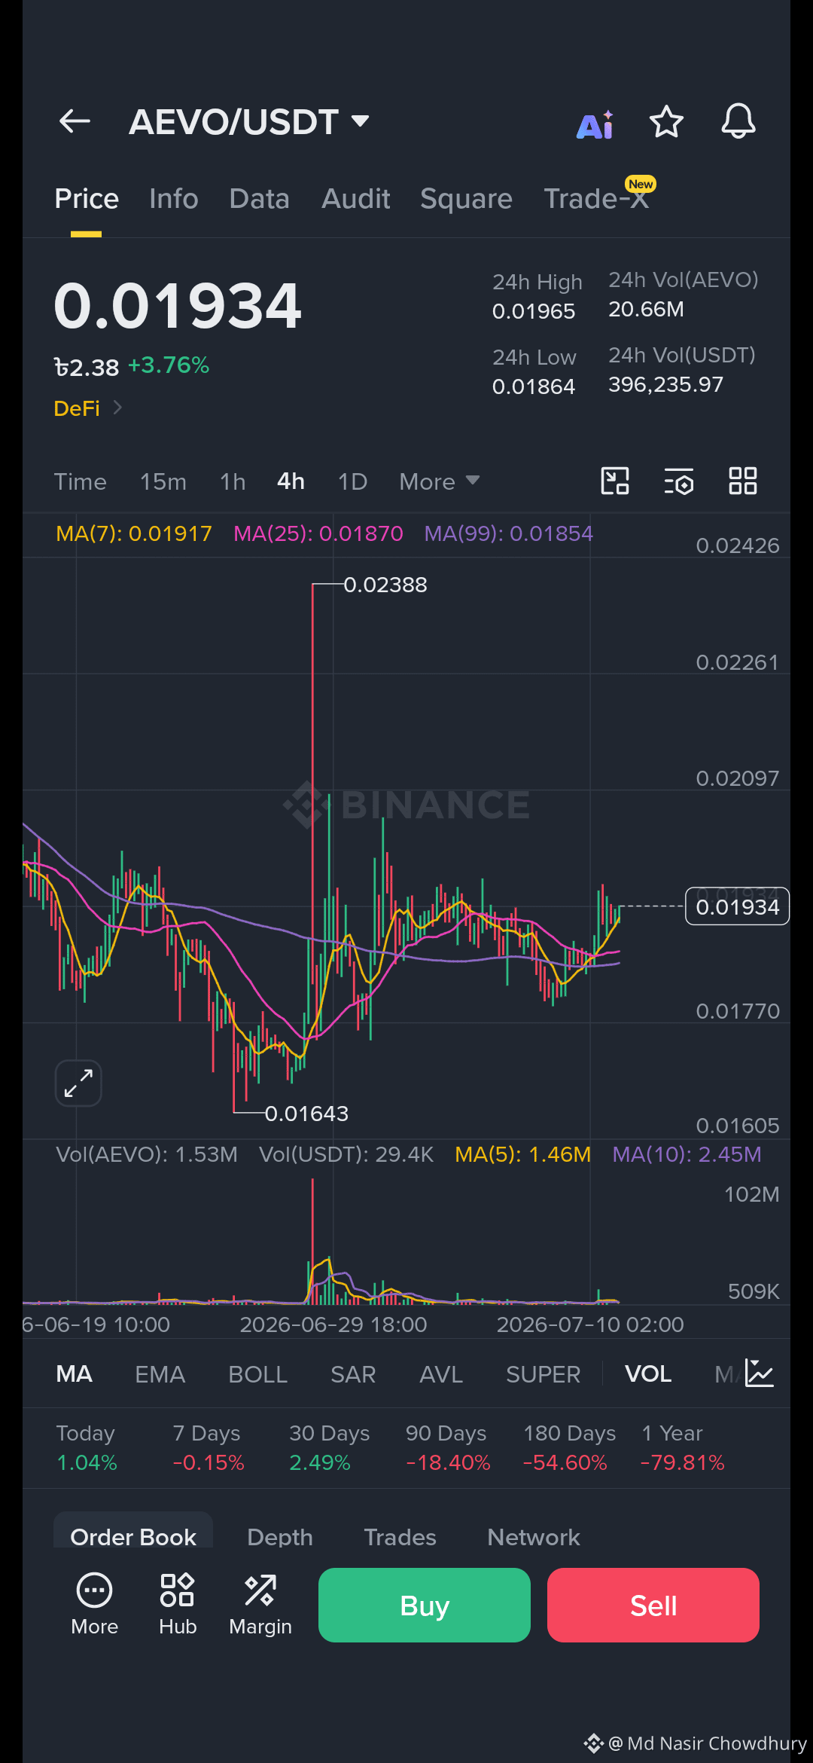Tap the MA(99): 0.01854 legend
813x1763 pixels.
509,533
